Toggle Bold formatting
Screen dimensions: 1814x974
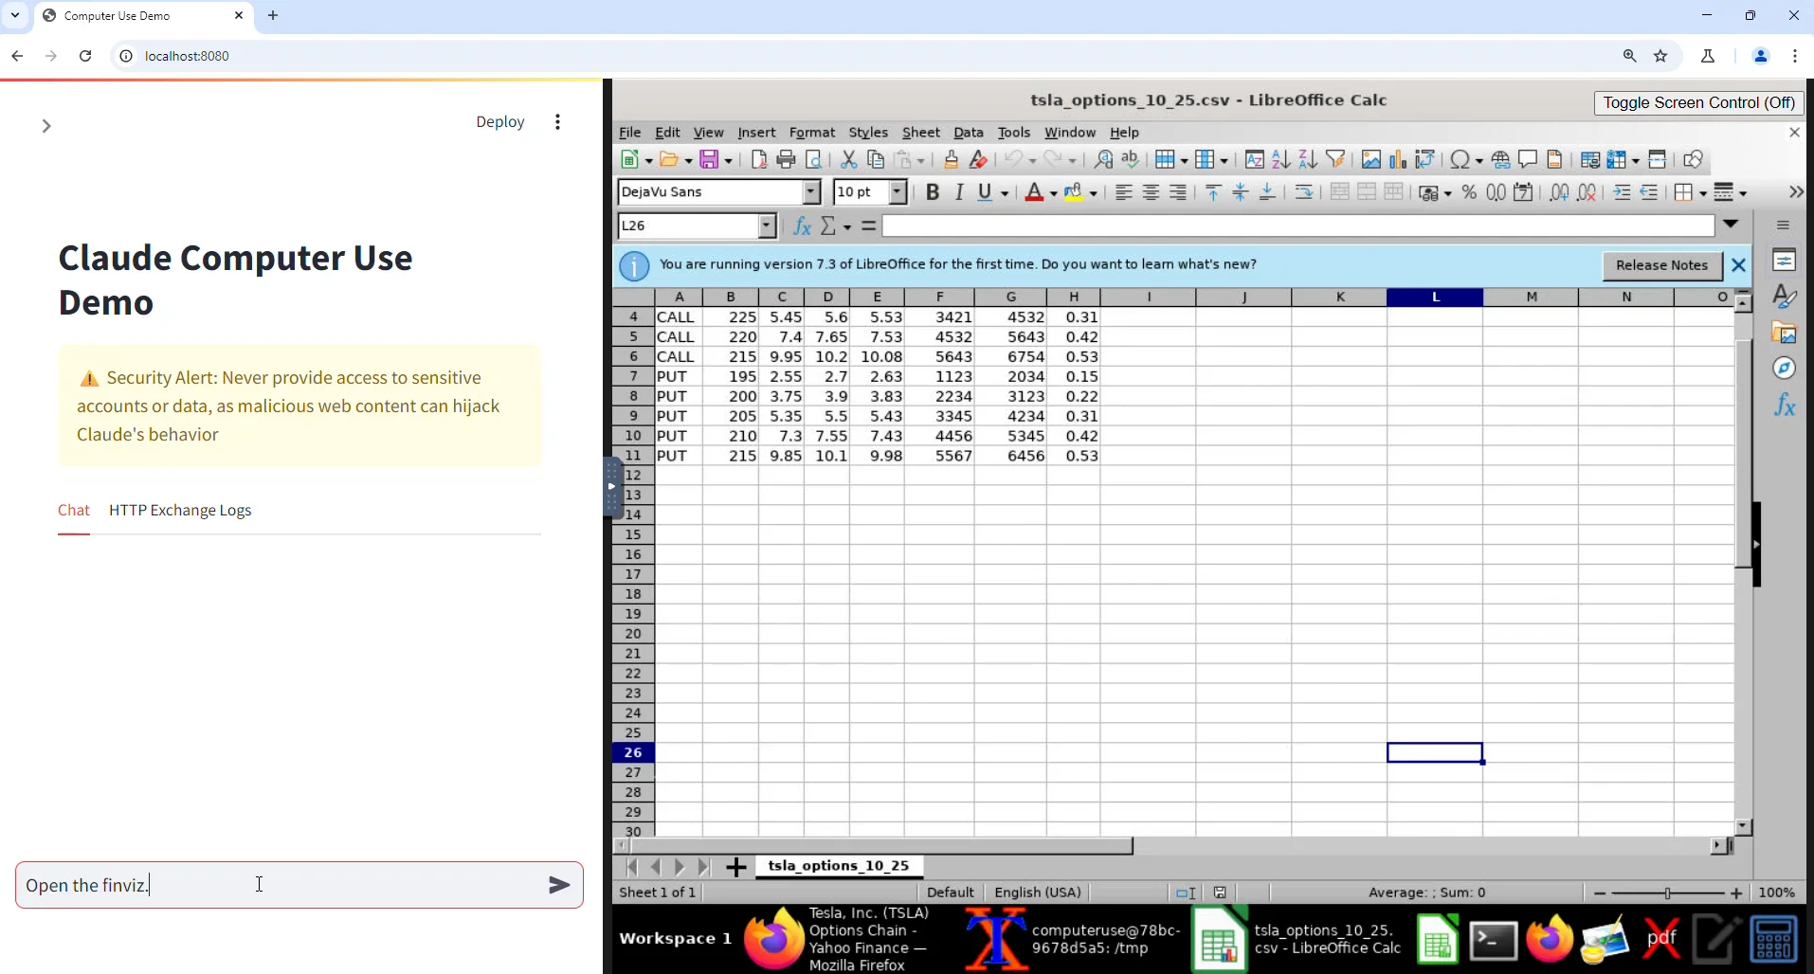point(933,192)
